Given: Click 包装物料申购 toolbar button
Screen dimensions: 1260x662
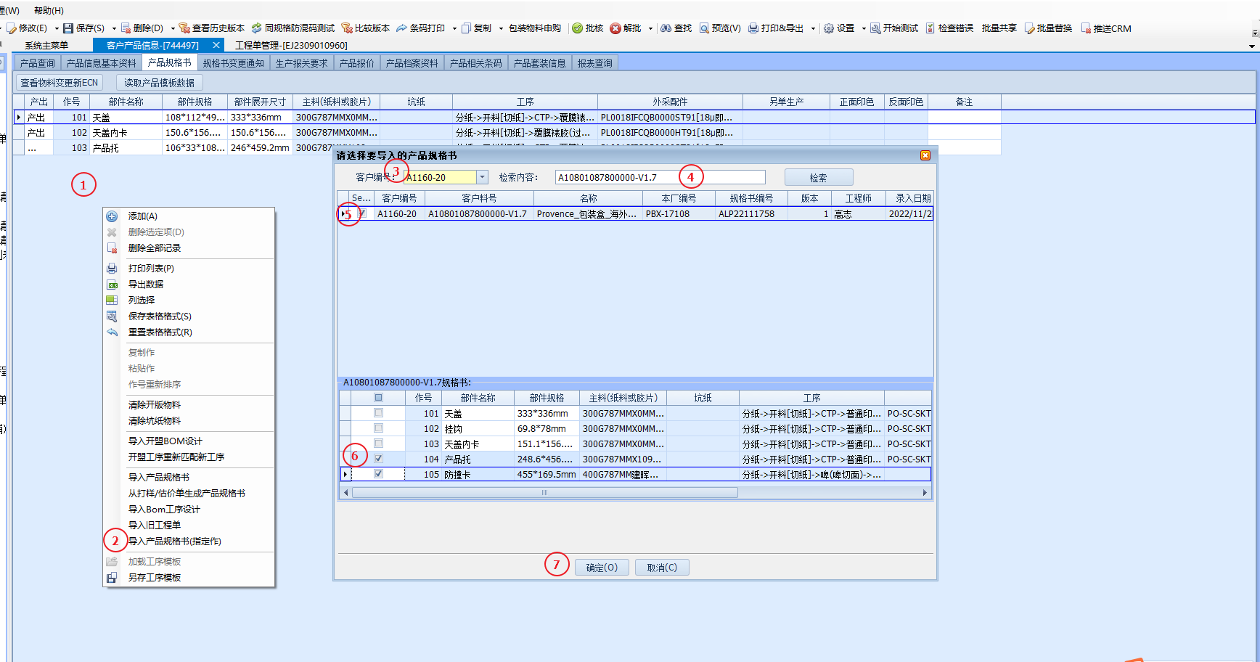Looking at the screenshot, I should tap(535, 28).
